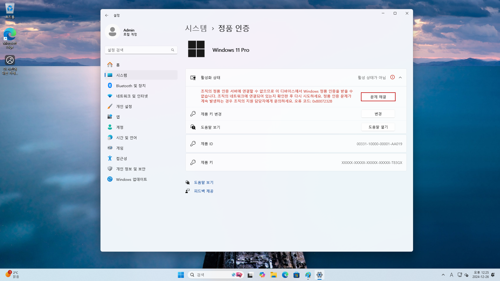Open Bluetooth 및 장치 settings via its Bluetooth icon

point(110,85)
